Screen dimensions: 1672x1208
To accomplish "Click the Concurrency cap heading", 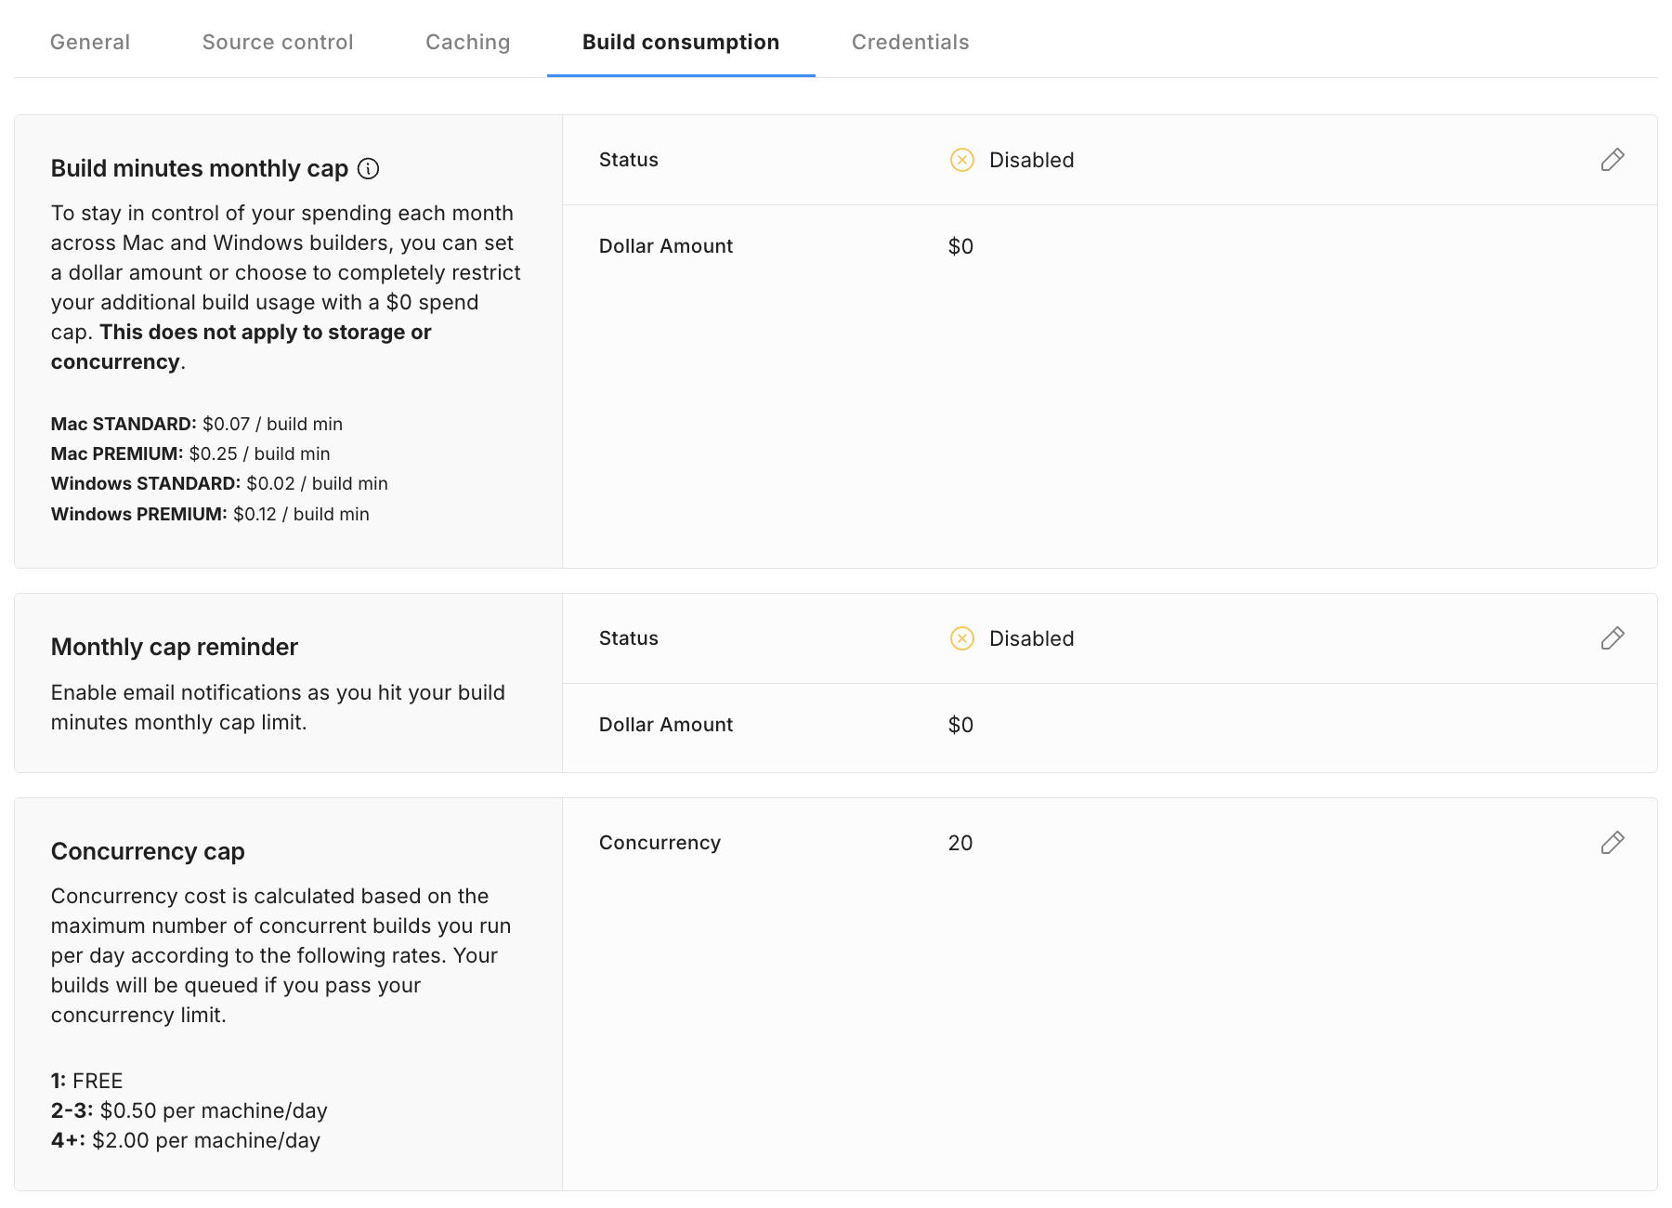I will coord(148,851).
